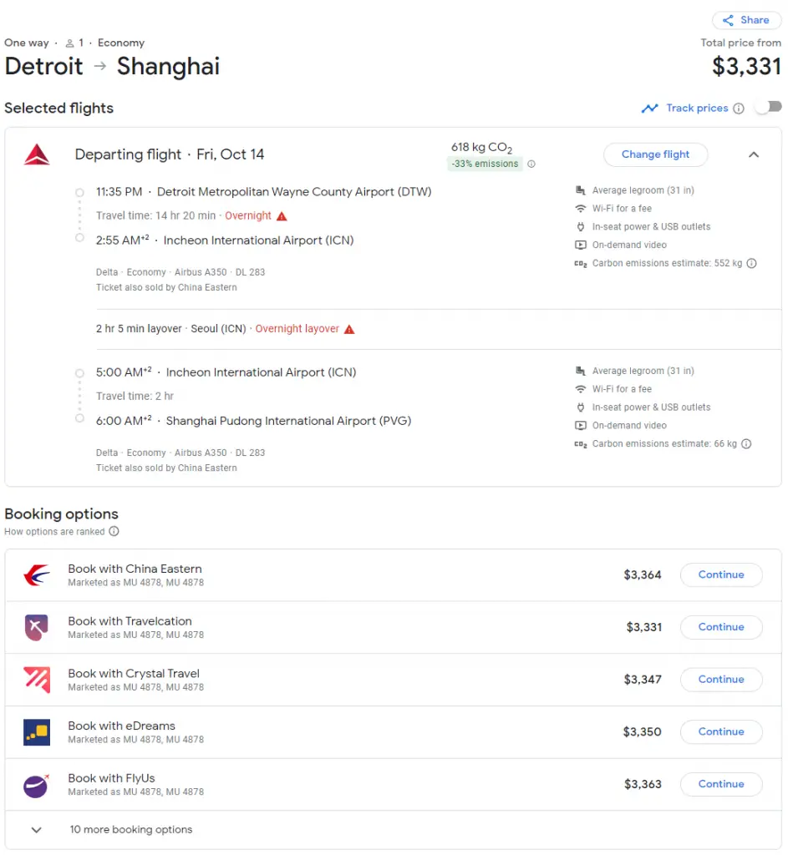Continue booking with Crystal Travel
Viewport: 788px width, 855px height.
720,680
